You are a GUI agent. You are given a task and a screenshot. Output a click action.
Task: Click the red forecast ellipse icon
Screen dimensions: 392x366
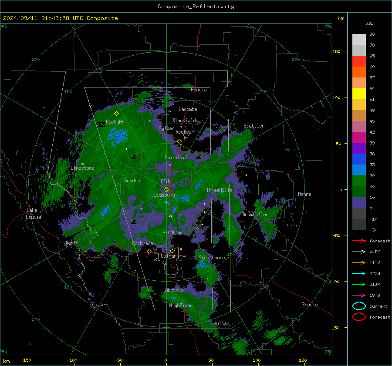(x=359, y=317)
